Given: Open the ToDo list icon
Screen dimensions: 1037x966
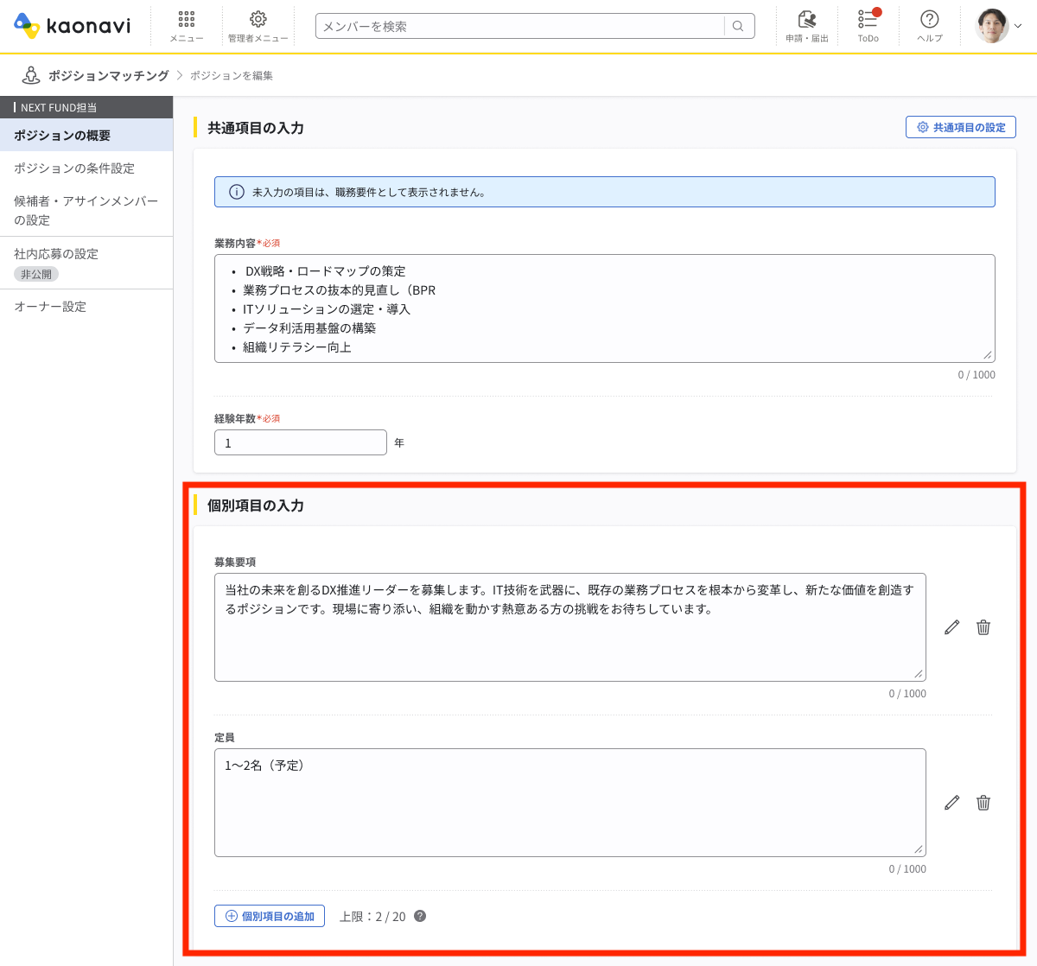Looking at the screenshot, I should pos(868,26).
